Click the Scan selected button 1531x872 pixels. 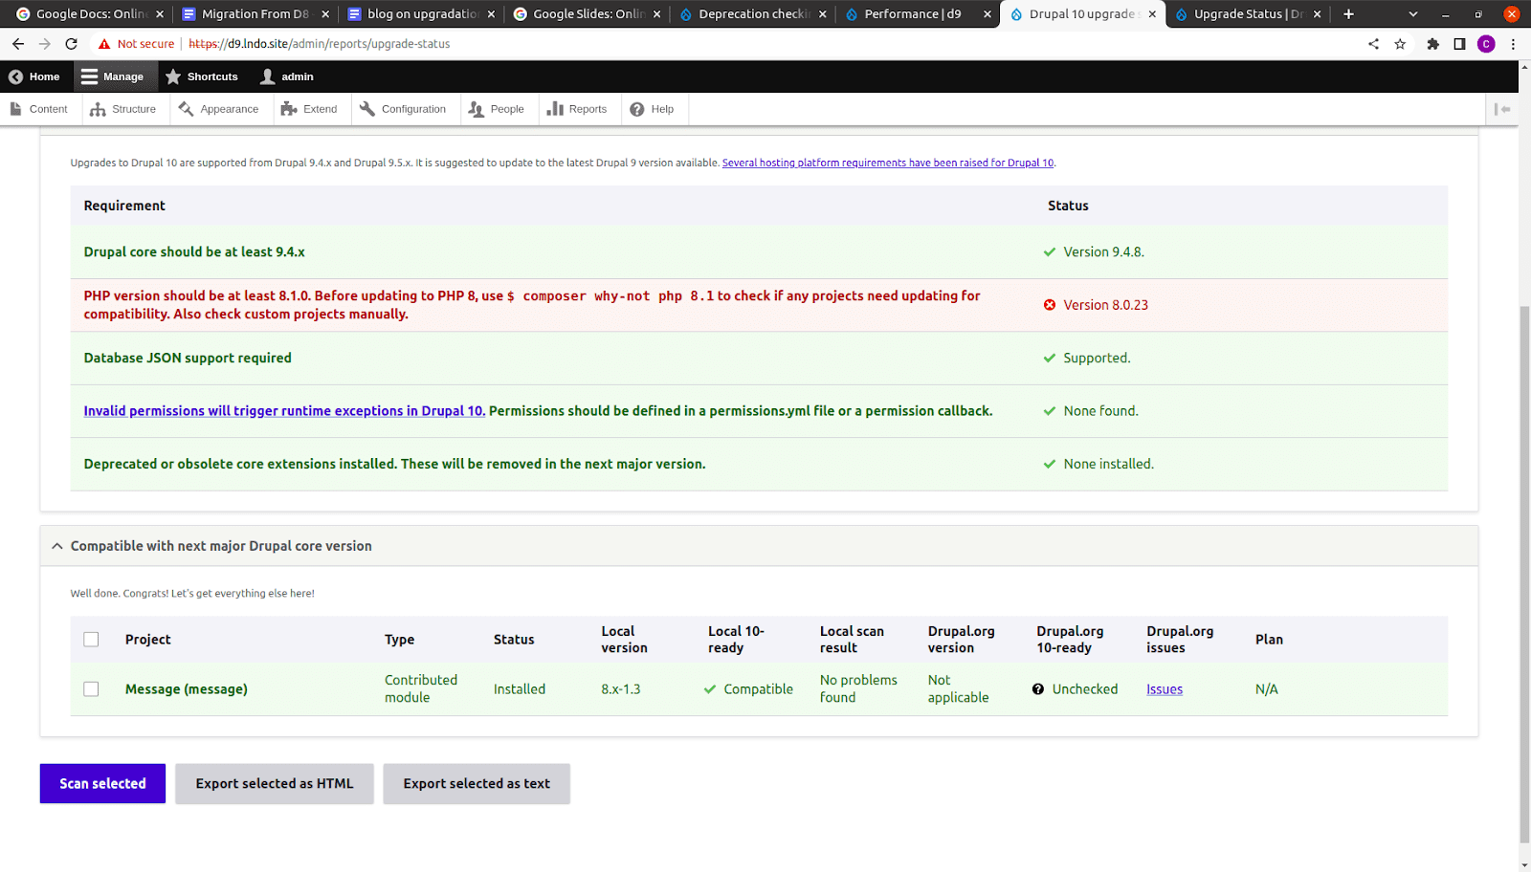(102, 784)
